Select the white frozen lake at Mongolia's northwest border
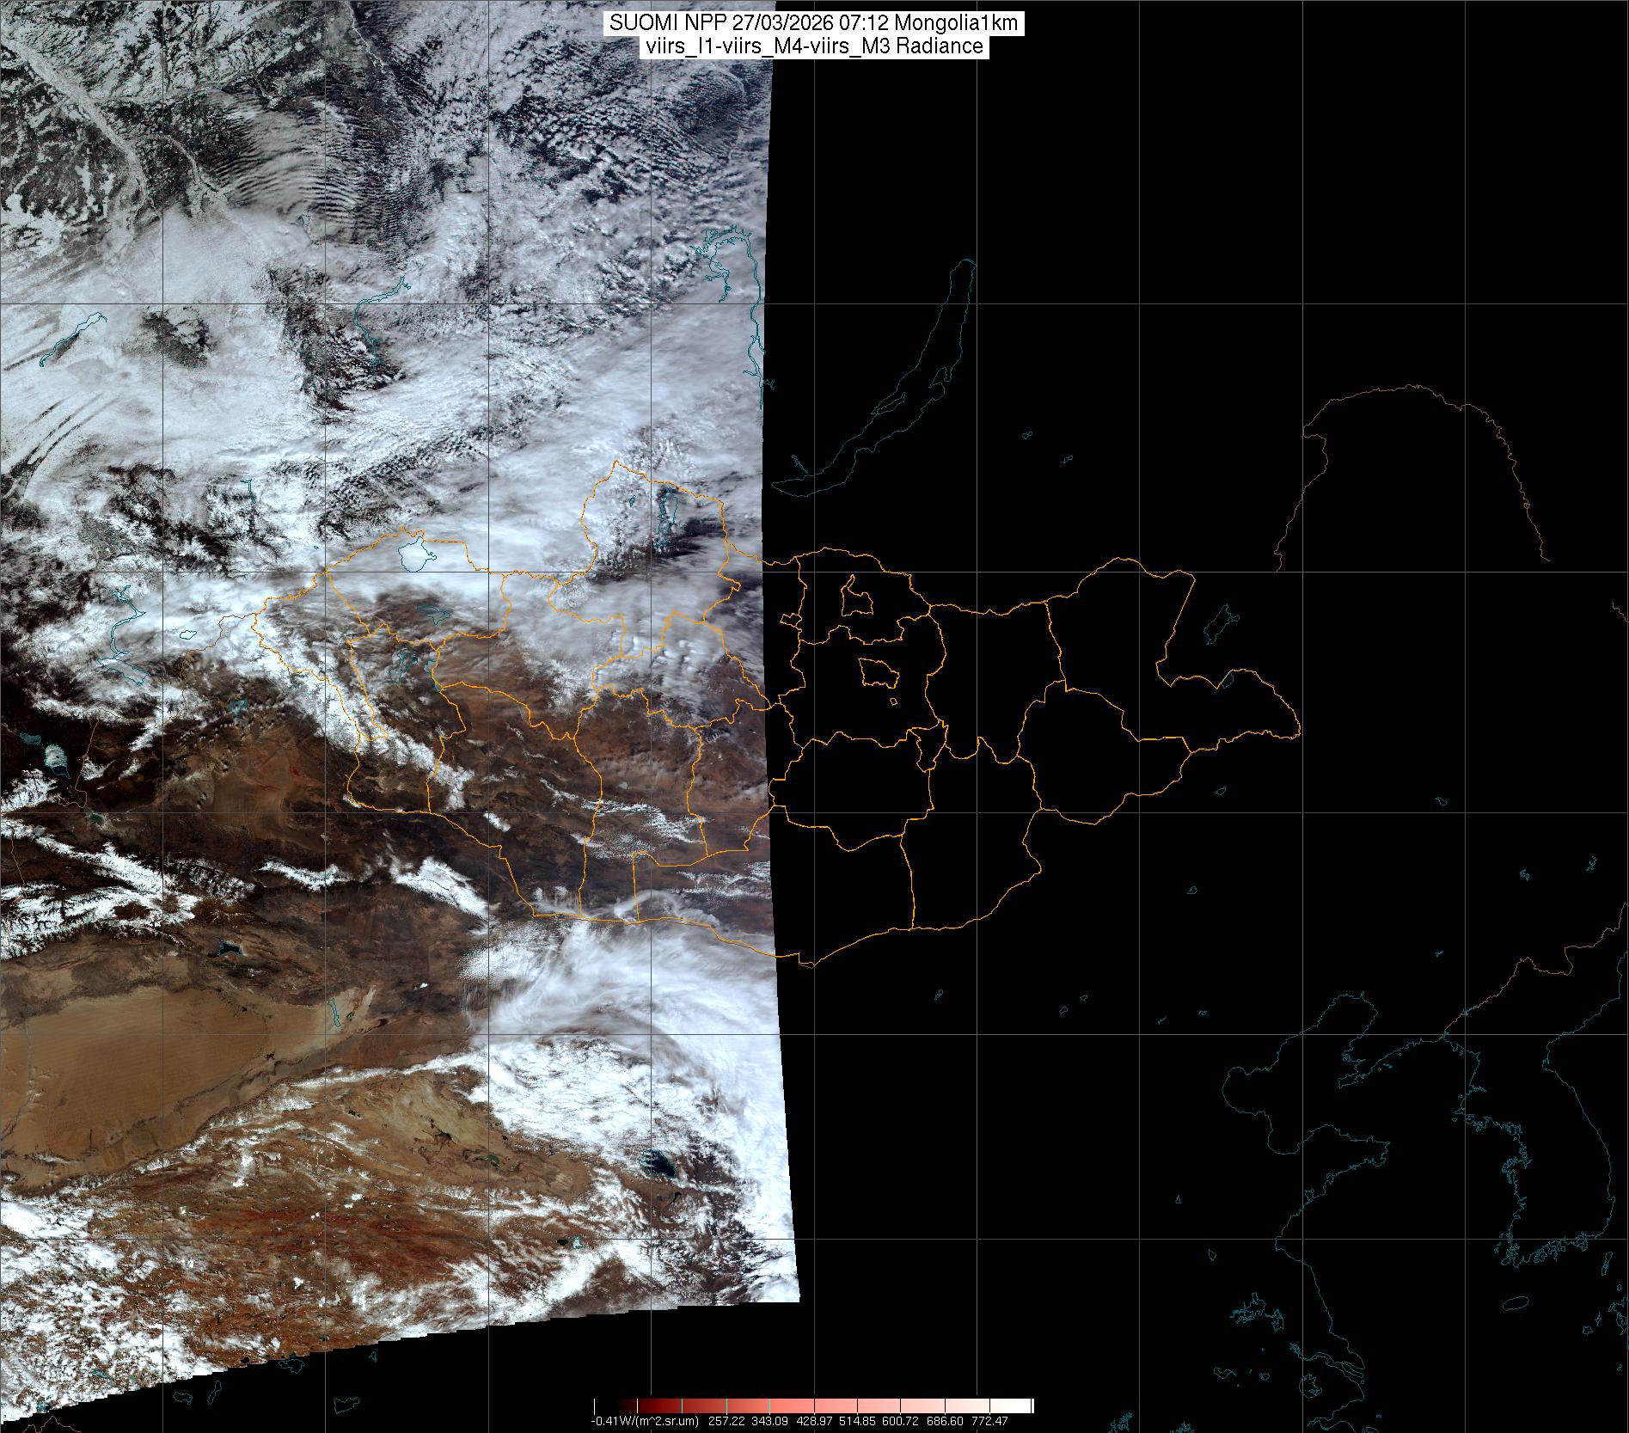Screen dimensions: 1629x1433 point(415,554)
